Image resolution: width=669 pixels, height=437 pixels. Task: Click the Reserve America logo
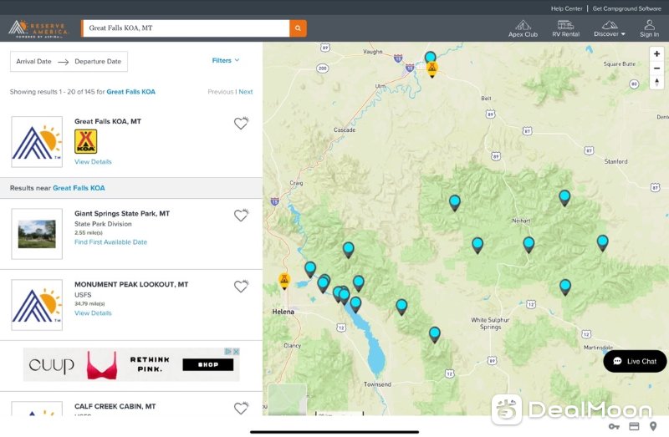click(x=38, y=28)
